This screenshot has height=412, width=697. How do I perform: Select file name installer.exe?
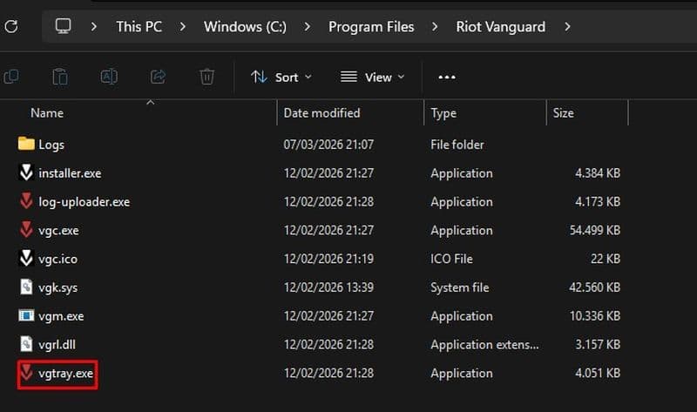tap(70, 172)
